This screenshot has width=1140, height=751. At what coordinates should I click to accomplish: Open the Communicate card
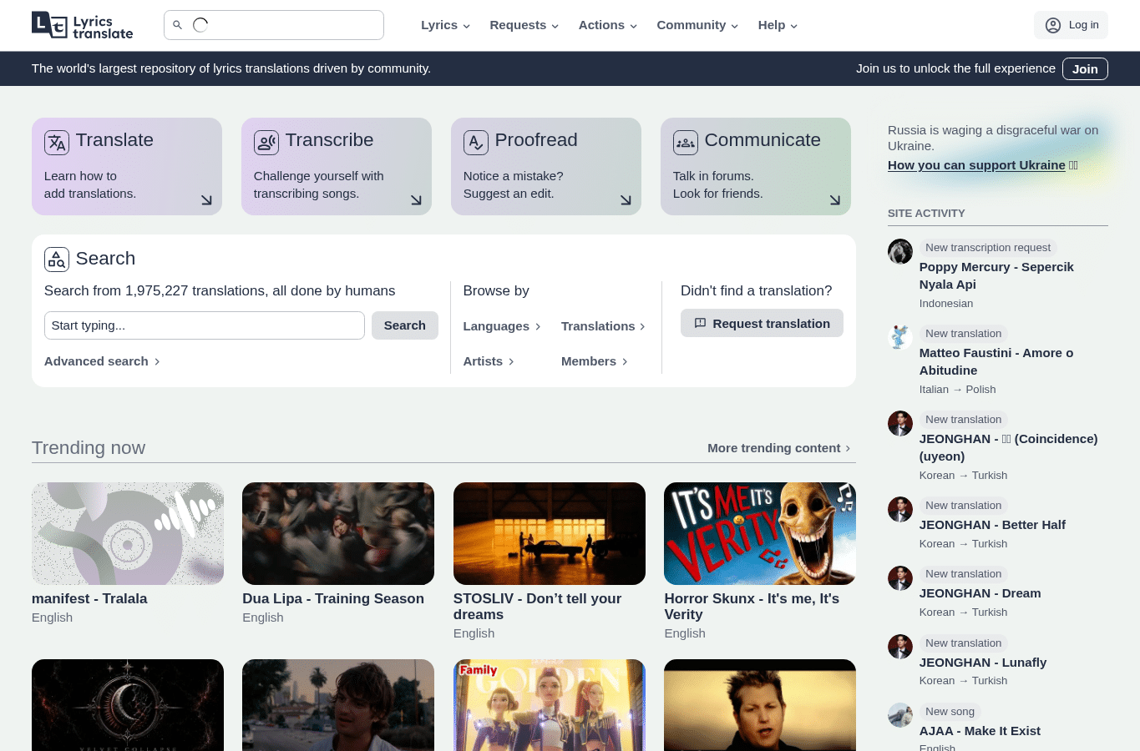(x=756, y=166)
